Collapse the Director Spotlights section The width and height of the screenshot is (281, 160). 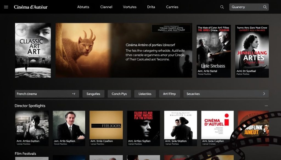[266, 105]
